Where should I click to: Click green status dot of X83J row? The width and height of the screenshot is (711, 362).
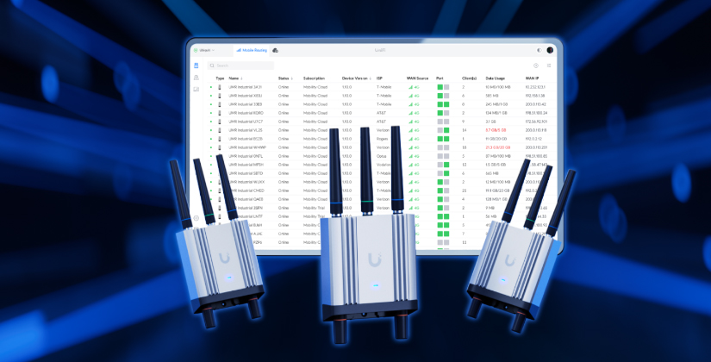click(x=211, y=96)
